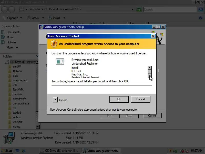
Task: Select CD Drive (E:) in folder tree
Action: point(23,62)
